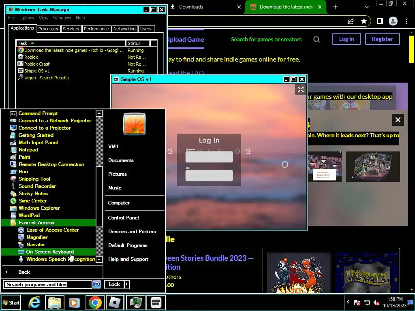This screenshot has width=415, height=311.
Task: Go Back in the Start menu programs list
Action: [24, 272]
